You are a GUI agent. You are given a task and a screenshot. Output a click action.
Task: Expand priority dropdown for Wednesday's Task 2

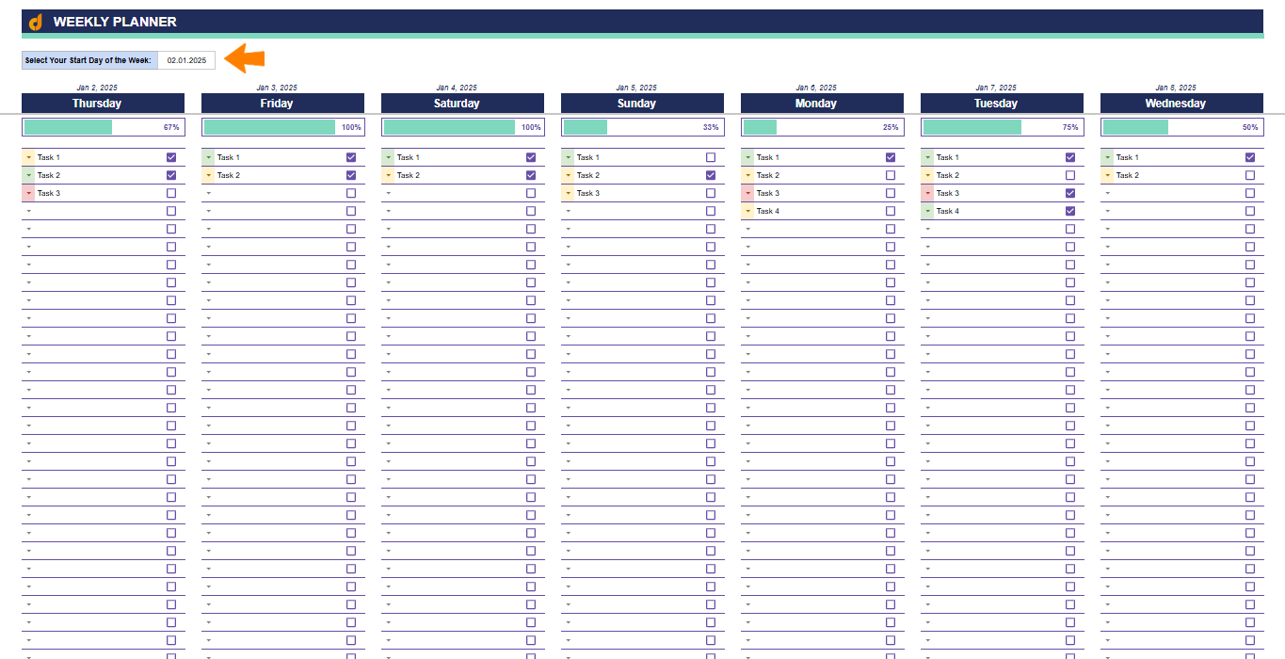(x=1107, y=175)
